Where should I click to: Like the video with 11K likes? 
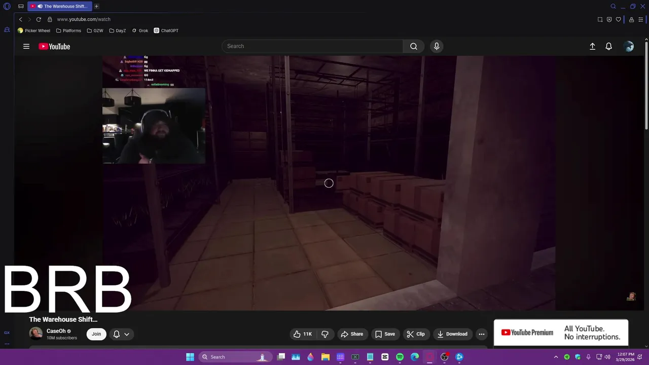click(303, 334)
